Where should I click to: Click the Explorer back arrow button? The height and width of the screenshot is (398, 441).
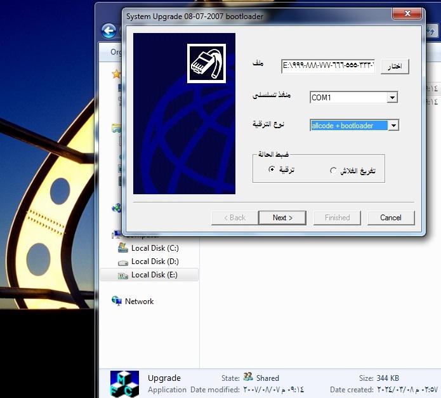[109, 30]
